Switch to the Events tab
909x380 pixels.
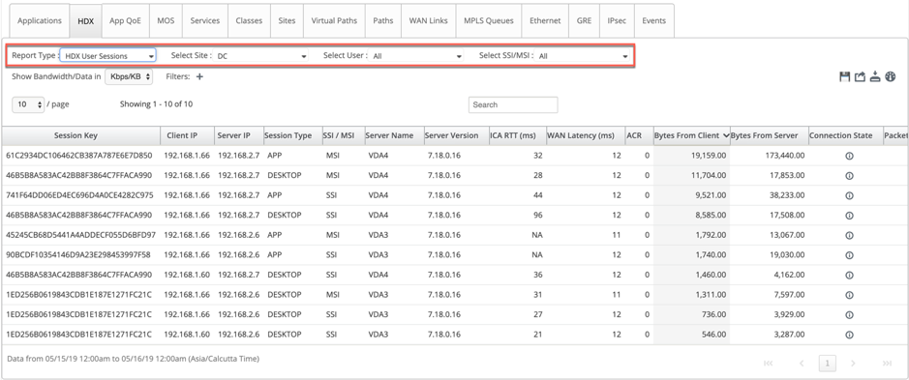(x=654, y=20)
